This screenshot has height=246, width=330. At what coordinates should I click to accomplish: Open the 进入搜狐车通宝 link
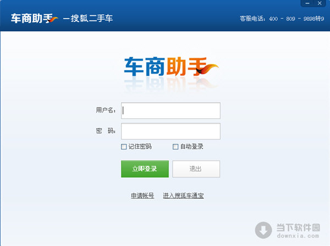pyautogui.click(x=183, y=195)
